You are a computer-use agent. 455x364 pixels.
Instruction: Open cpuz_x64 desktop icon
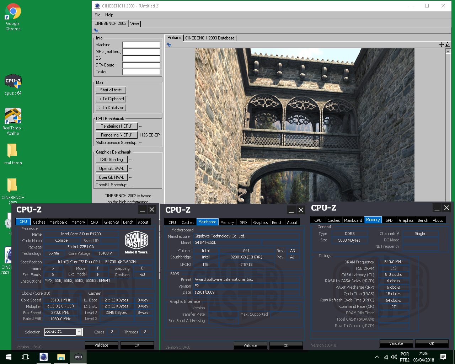pos(13,84)
